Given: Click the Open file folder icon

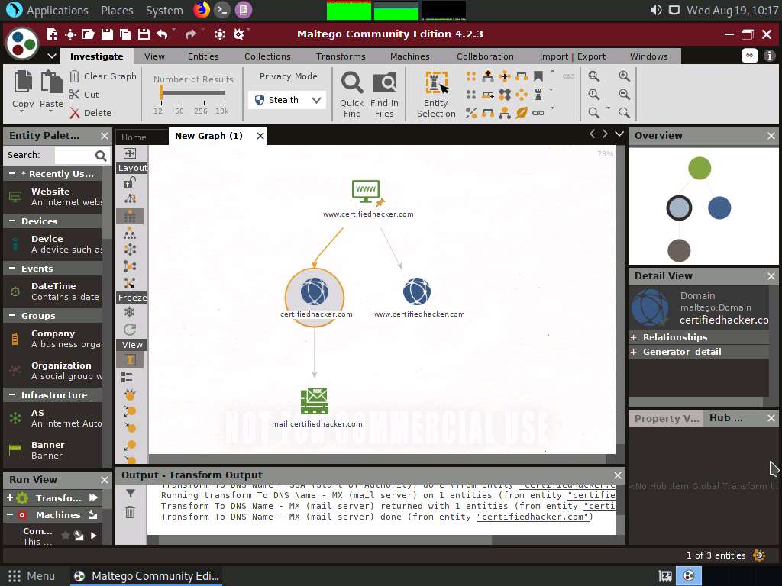Looking at the screenshot, I should [89, 34].
